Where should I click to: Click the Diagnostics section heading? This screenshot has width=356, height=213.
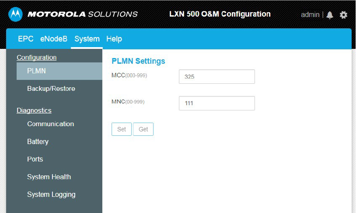(34, 110)
